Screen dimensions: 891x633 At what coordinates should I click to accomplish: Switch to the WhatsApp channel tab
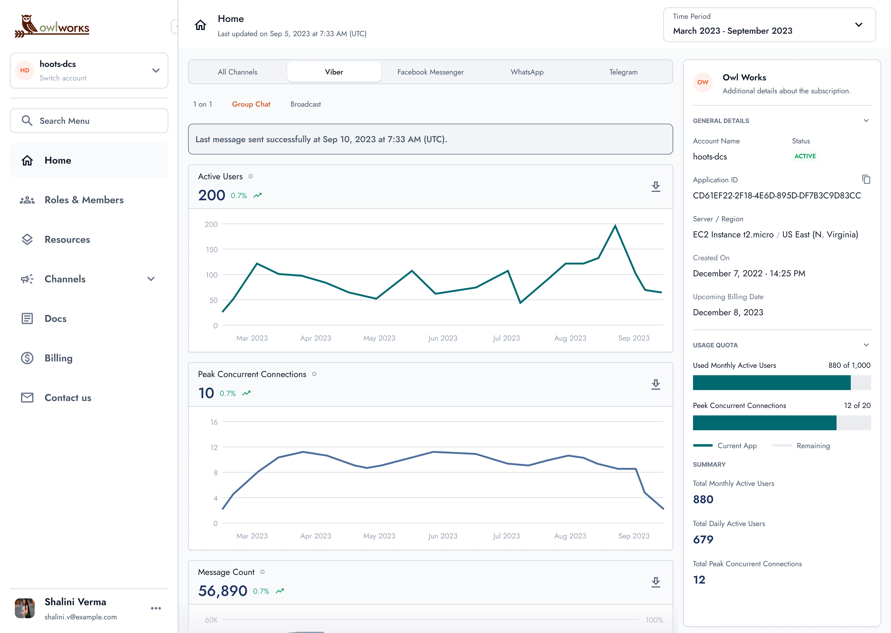[527, 72]
